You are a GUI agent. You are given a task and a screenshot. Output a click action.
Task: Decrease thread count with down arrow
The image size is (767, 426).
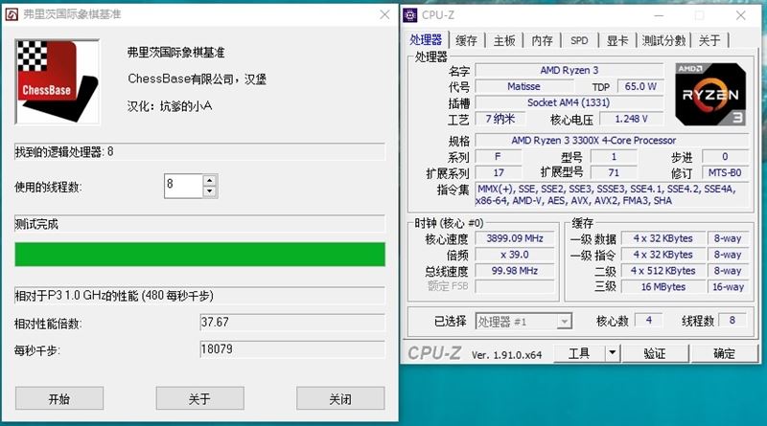pyautogui.click(x=209, y=191)
